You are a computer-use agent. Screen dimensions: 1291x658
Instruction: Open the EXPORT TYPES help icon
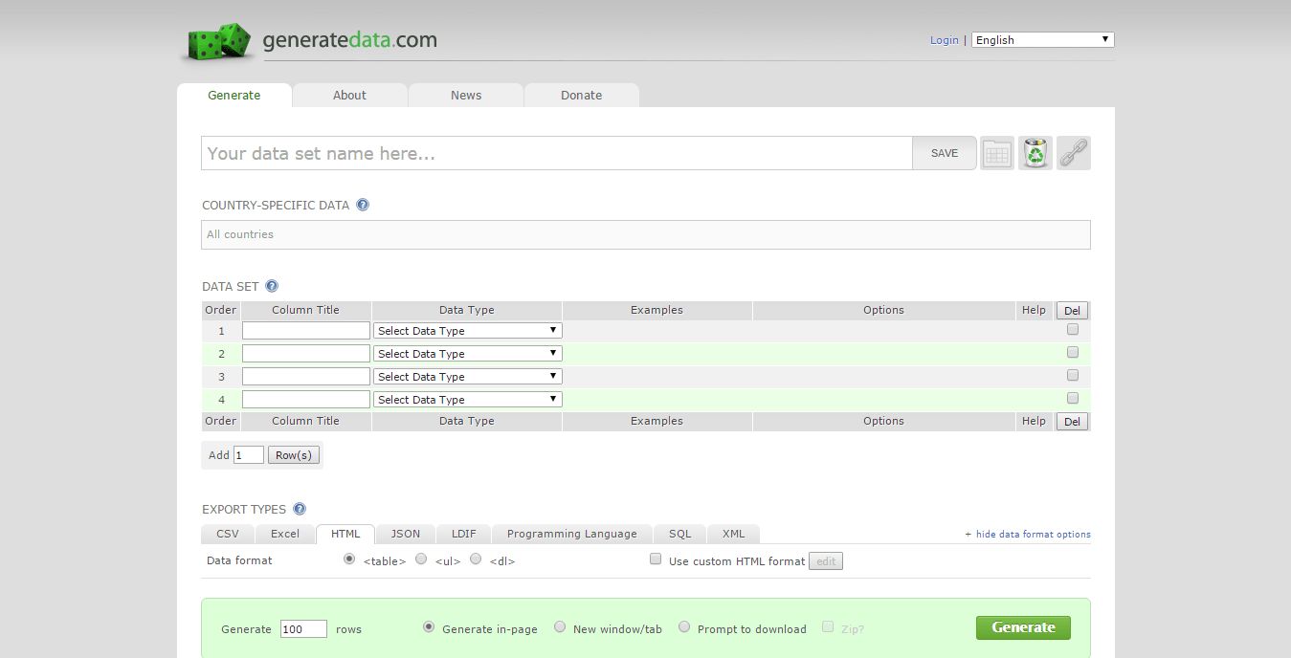click(x=300, y=508)
